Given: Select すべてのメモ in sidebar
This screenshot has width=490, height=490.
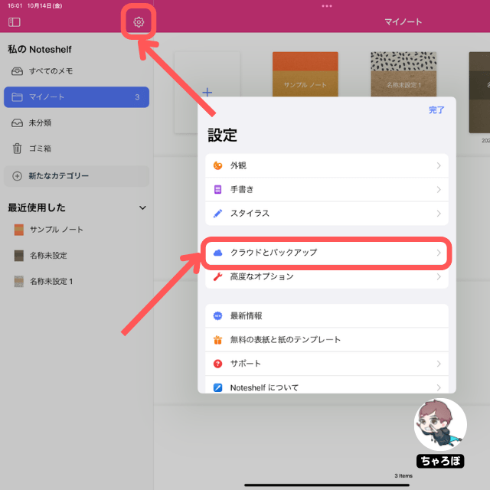Looking at the screenshot, I should click(x=77, y=71).
